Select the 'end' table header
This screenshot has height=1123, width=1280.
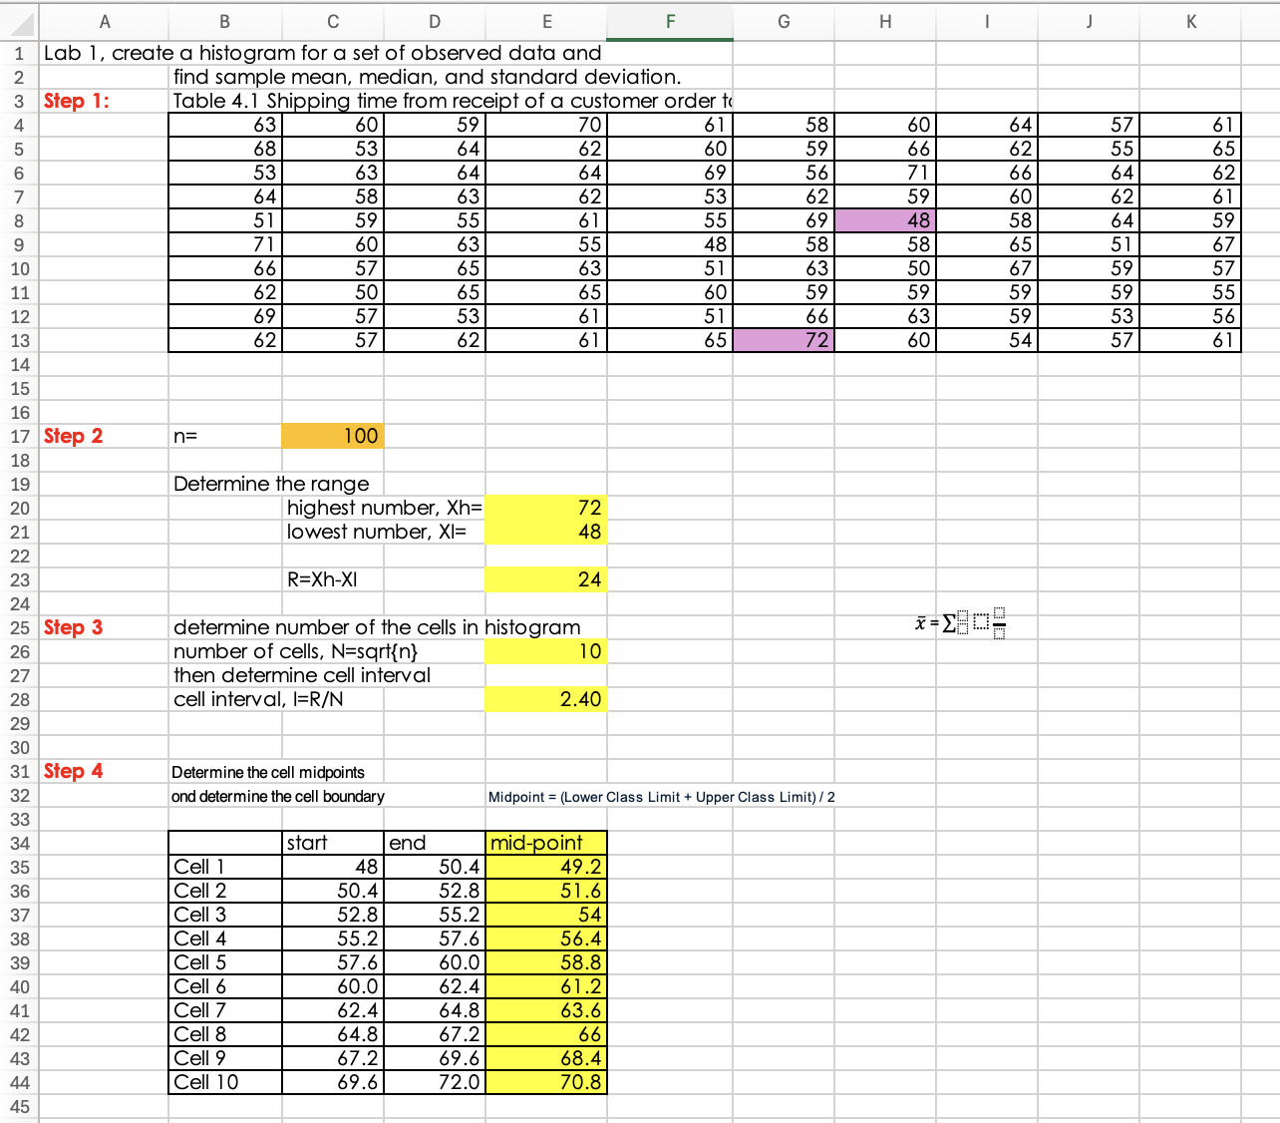pos(435,843)
